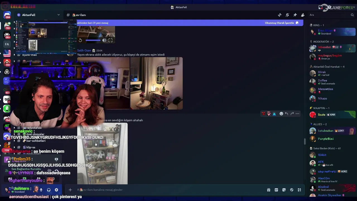The width and height of the screenshot is (357, 201).
Task: Mark channel as read with Okunmuş Olarak İşaretle
Action: [282, 23]
